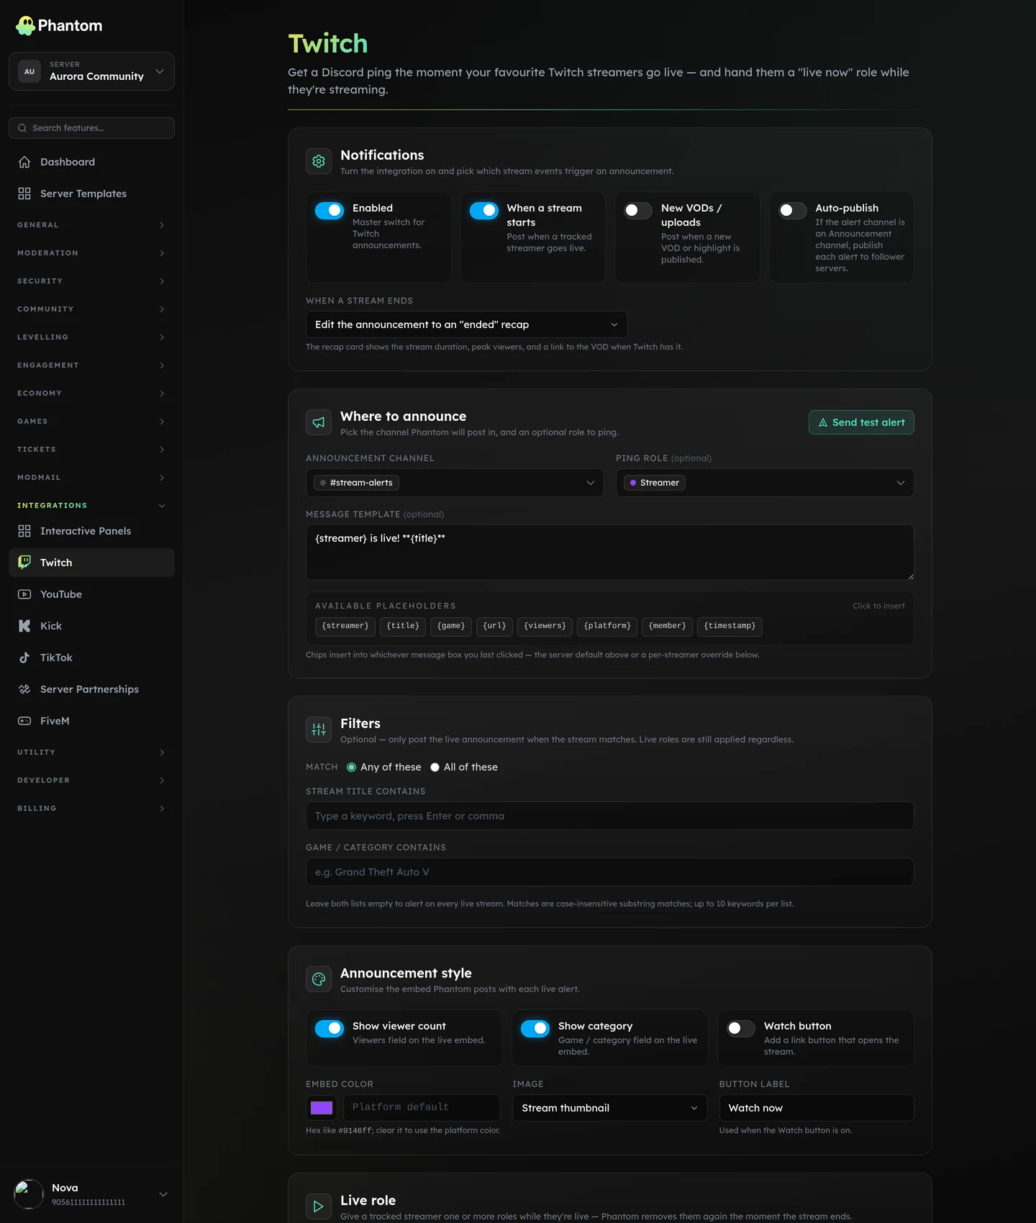Collapse the Integrations sidebar section

coord(91,506)
